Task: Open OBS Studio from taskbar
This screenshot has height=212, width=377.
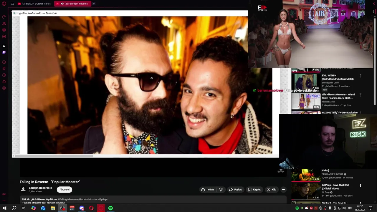Action: [62, 208]
